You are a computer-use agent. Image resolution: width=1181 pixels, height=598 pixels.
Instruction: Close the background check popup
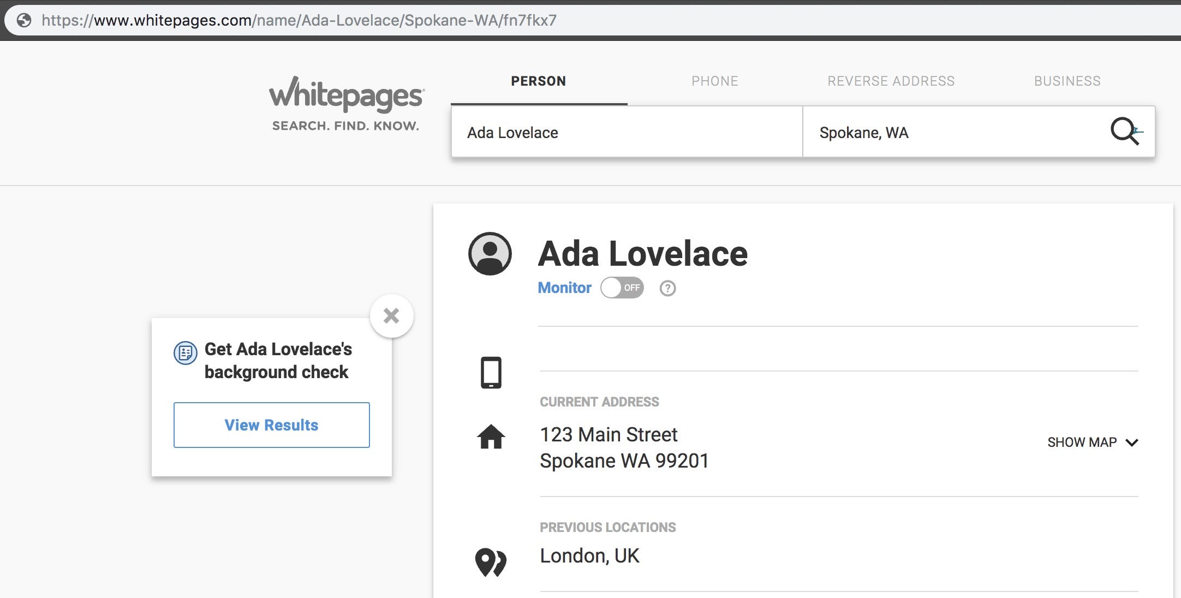[391, 316]
